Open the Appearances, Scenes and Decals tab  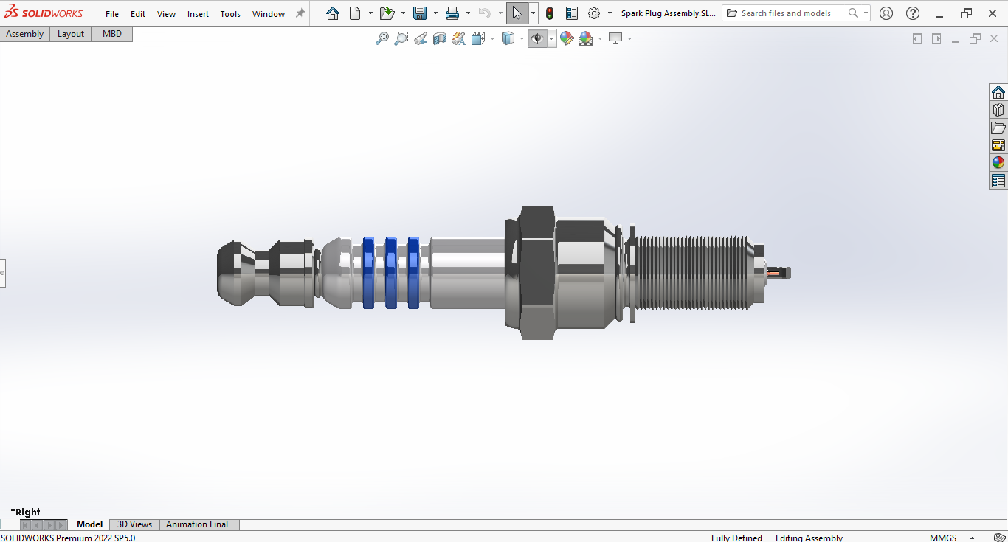pyautogui.click(x=998, y=163)
